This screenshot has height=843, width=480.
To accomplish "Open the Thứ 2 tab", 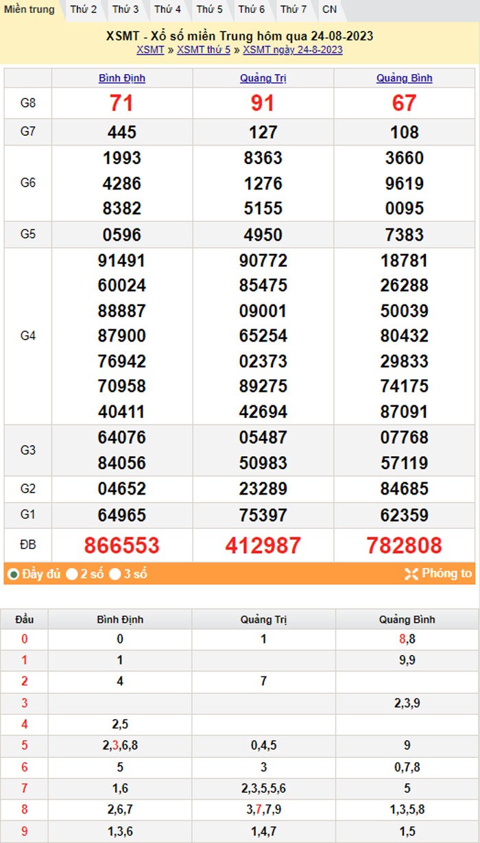I will pos(84,10).
